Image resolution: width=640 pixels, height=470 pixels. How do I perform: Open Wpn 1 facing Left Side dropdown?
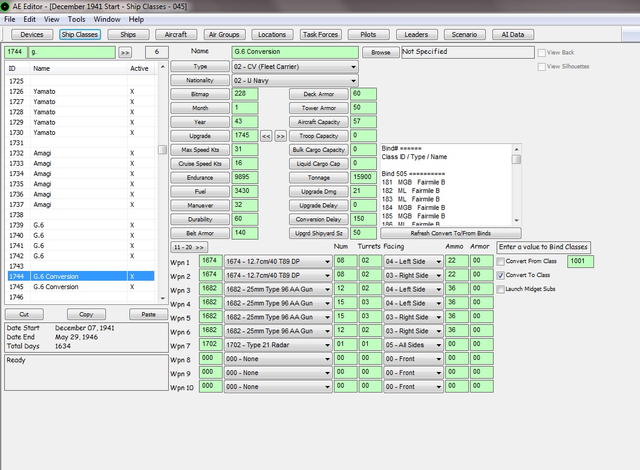pos(414,261)
